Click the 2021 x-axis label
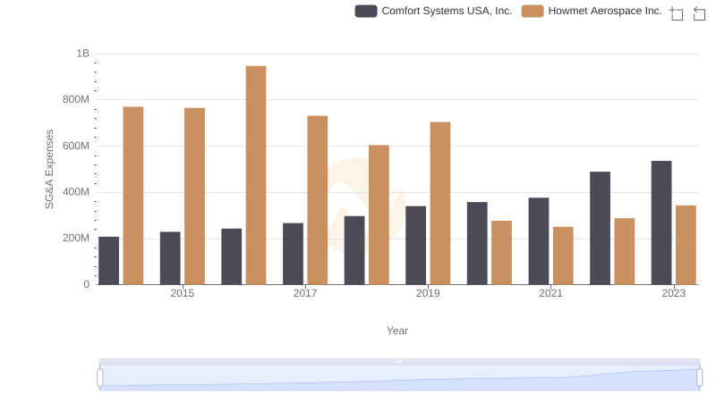716x412 pixels. [x=550, y=293]
